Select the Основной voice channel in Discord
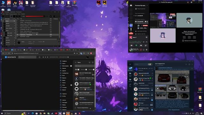The image size is (204, 115). 142,22
